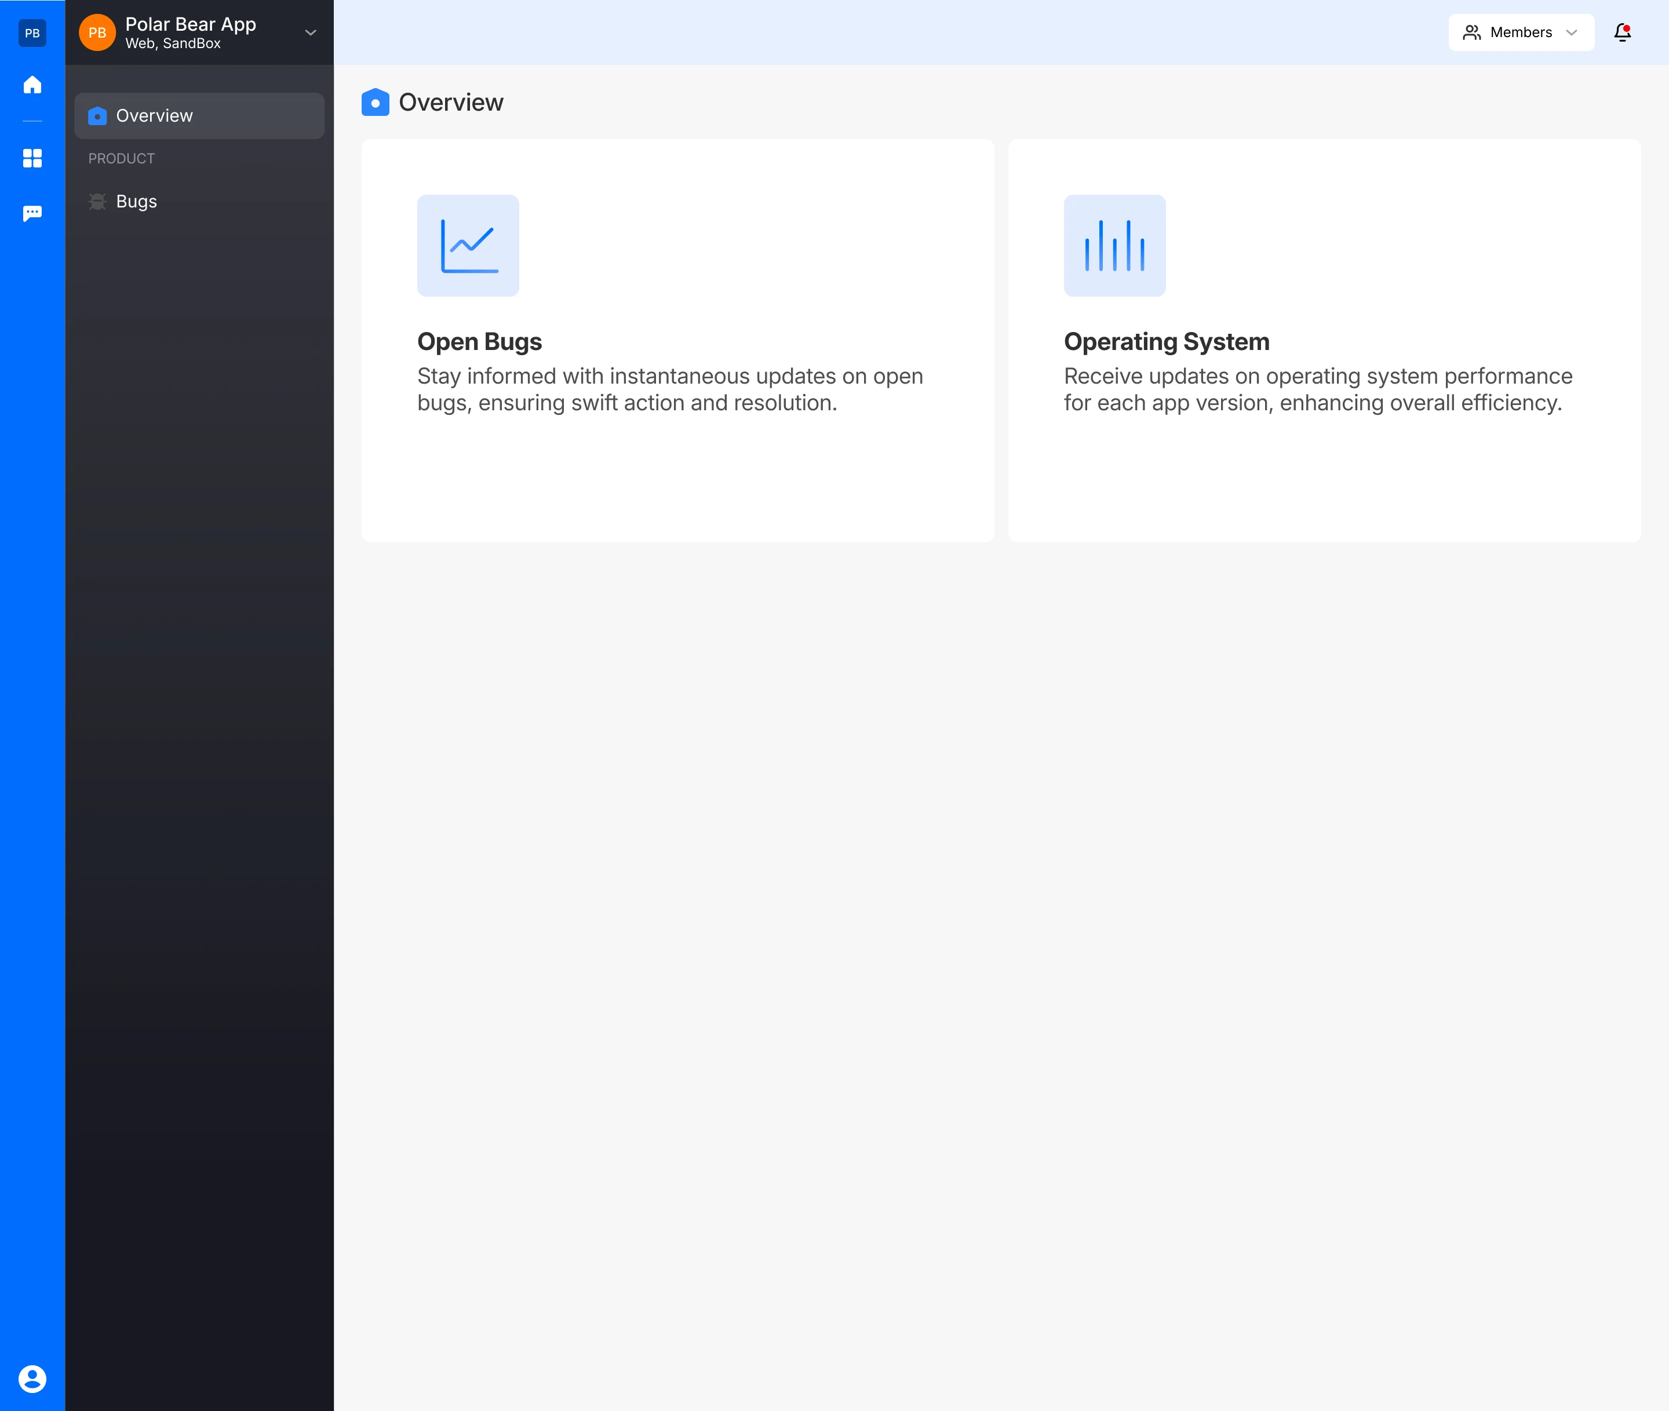Click the line chart icon in Open Bugs
1669x1411 pixels.
point(468,246)
